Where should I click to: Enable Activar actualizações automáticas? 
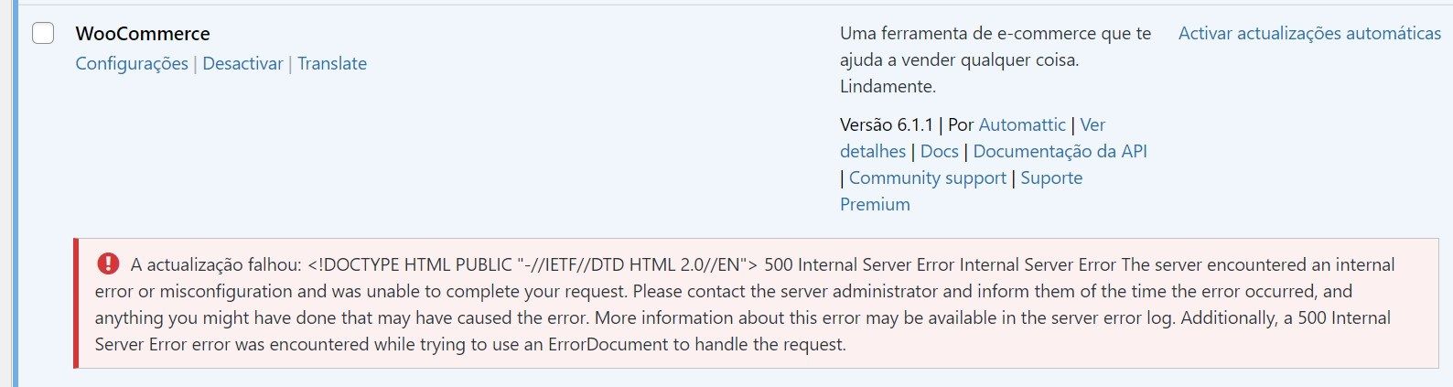point(1309,33)
